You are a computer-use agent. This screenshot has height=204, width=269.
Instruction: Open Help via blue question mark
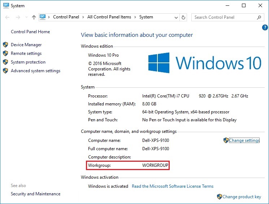tap(265, 27)
